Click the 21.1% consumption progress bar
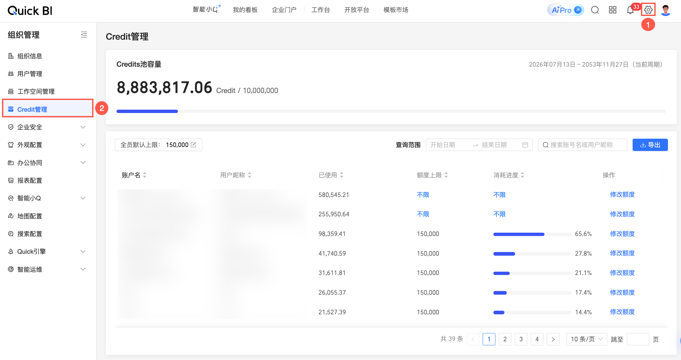Image resolution: width=681 pixels, height=360 pixels. (x=532, y=273)
